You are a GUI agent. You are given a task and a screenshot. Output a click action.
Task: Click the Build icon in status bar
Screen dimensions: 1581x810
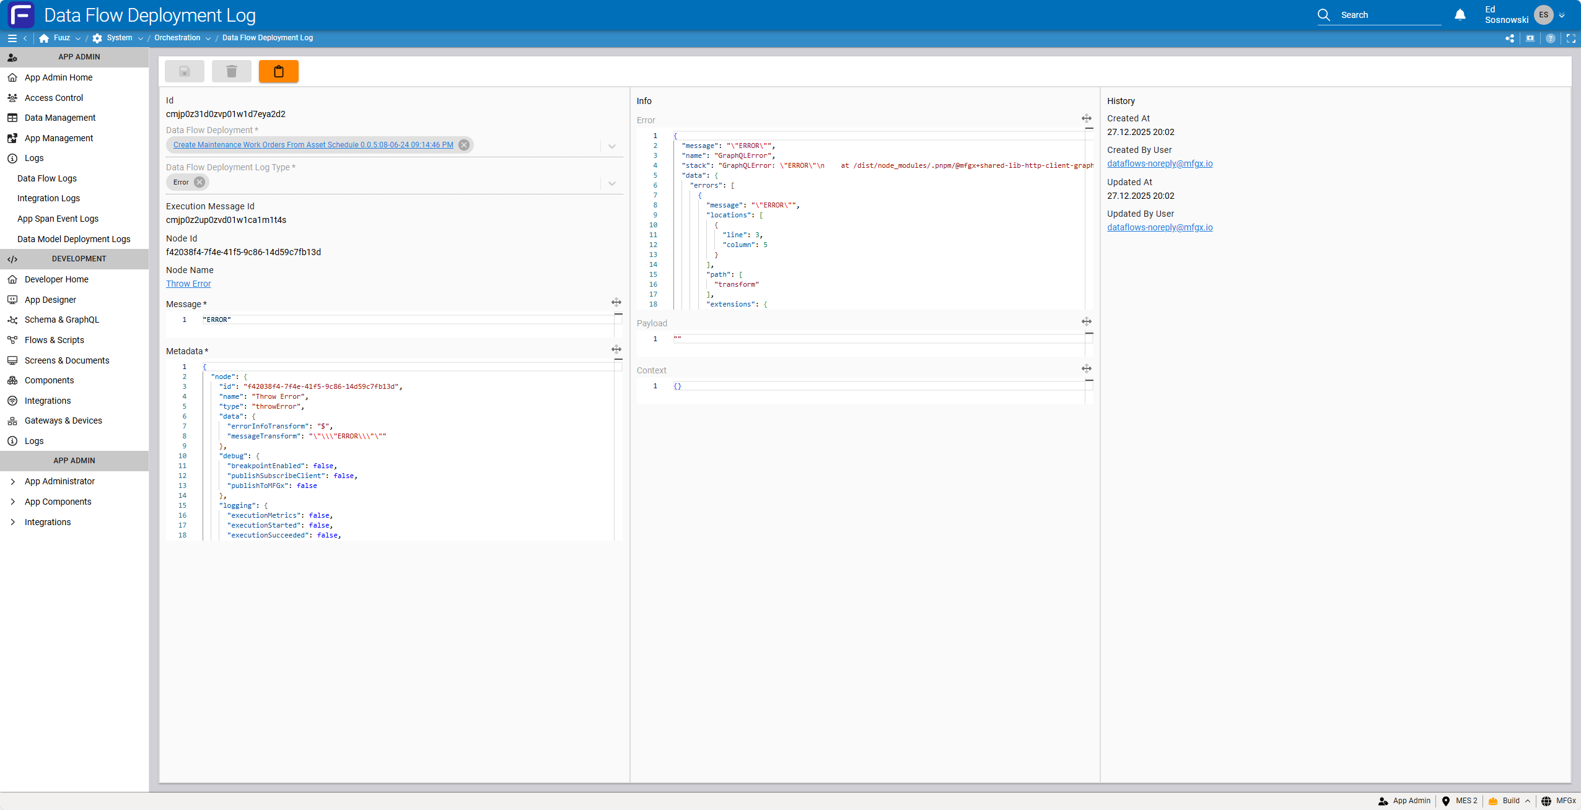click(x=1493, y=801)
